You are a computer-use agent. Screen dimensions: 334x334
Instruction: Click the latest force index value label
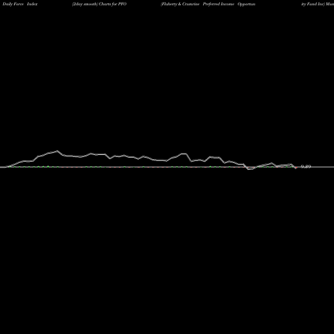point(306,166)
